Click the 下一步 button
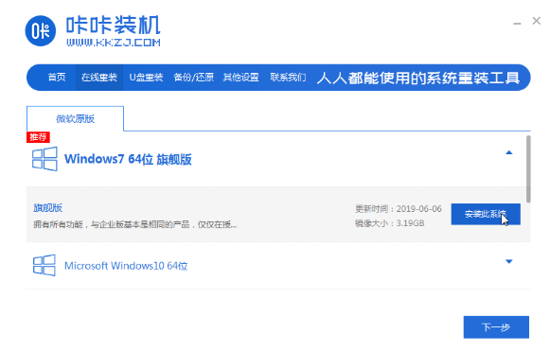Image resolution: width=550 pixels, height=352 pixels. coord(496,327)
